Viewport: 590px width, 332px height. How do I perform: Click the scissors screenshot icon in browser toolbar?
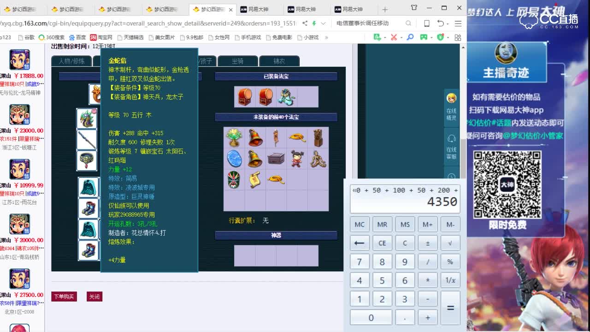[394, 36]
